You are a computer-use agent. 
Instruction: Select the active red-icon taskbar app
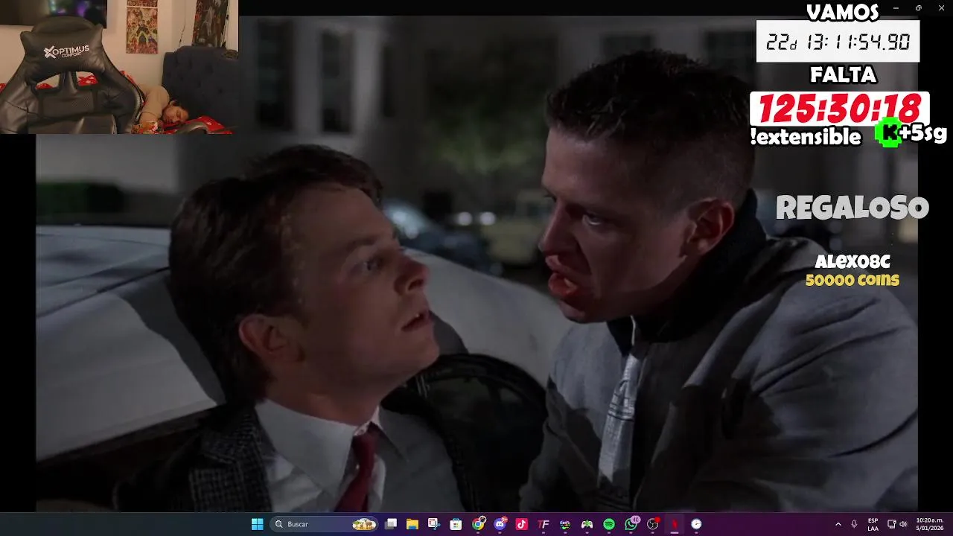pyautogui.click(x=675, y=524)
